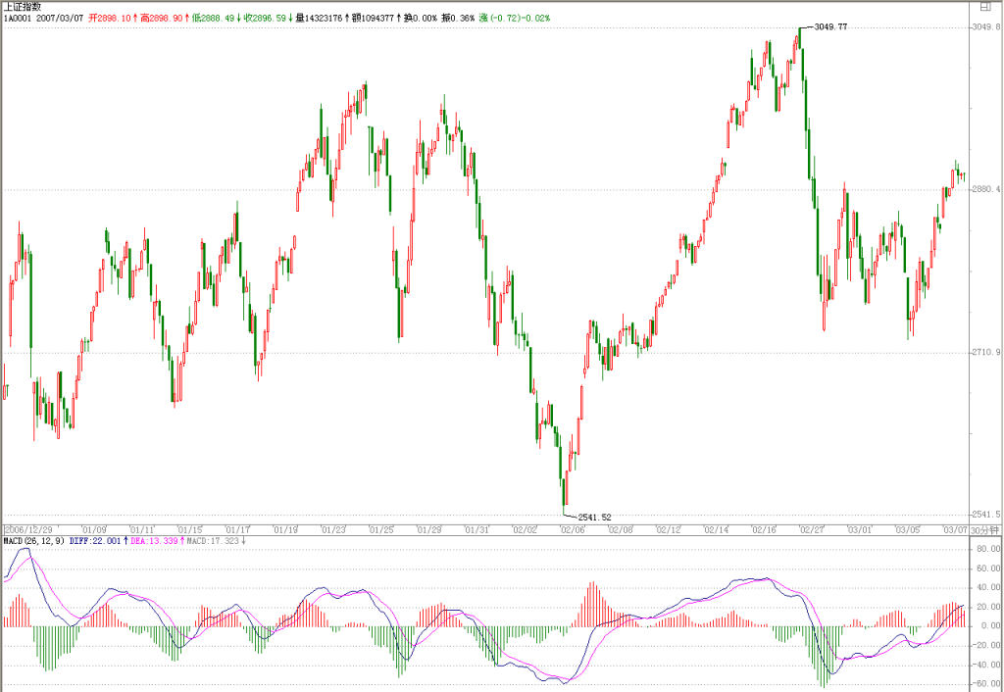The height and width of the screenshot is (692, 1004).
Task: Select the 01/23 date on the time axis
Action: [333, 530]
